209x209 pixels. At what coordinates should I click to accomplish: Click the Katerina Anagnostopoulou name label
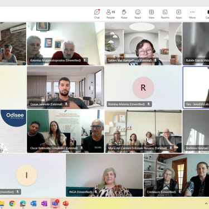[x=56, y=60]
